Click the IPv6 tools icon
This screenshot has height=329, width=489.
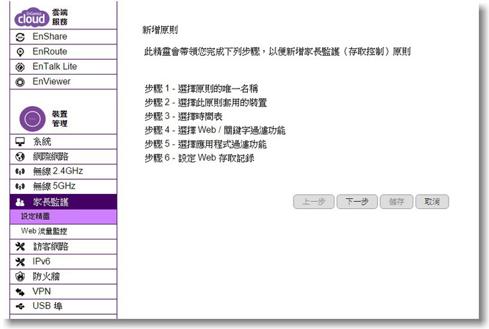coord(20,262)
